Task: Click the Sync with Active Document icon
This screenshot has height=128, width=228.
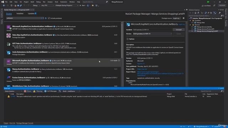Action: pyautogui.click(x=206, y=13)
